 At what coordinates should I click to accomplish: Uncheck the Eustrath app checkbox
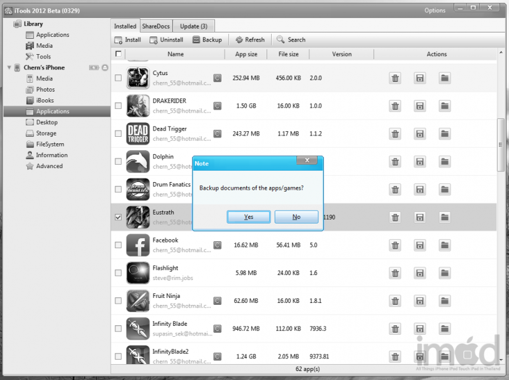[x=118, y=217]
